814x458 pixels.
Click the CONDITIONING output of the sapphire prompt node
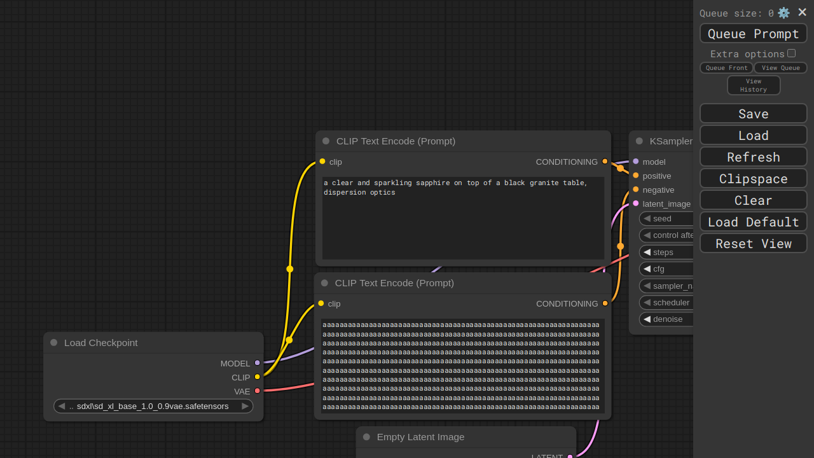click(605, 162)
